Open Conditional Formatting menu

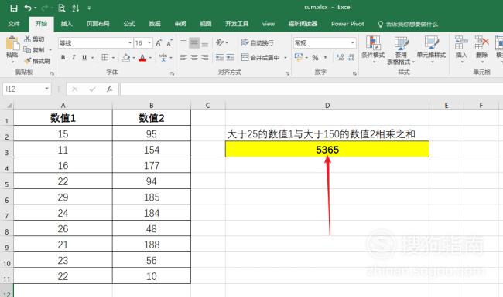click(373, 49)
